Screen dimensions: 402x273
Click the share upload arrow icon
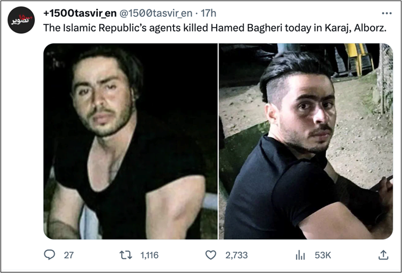click(383, 255)
